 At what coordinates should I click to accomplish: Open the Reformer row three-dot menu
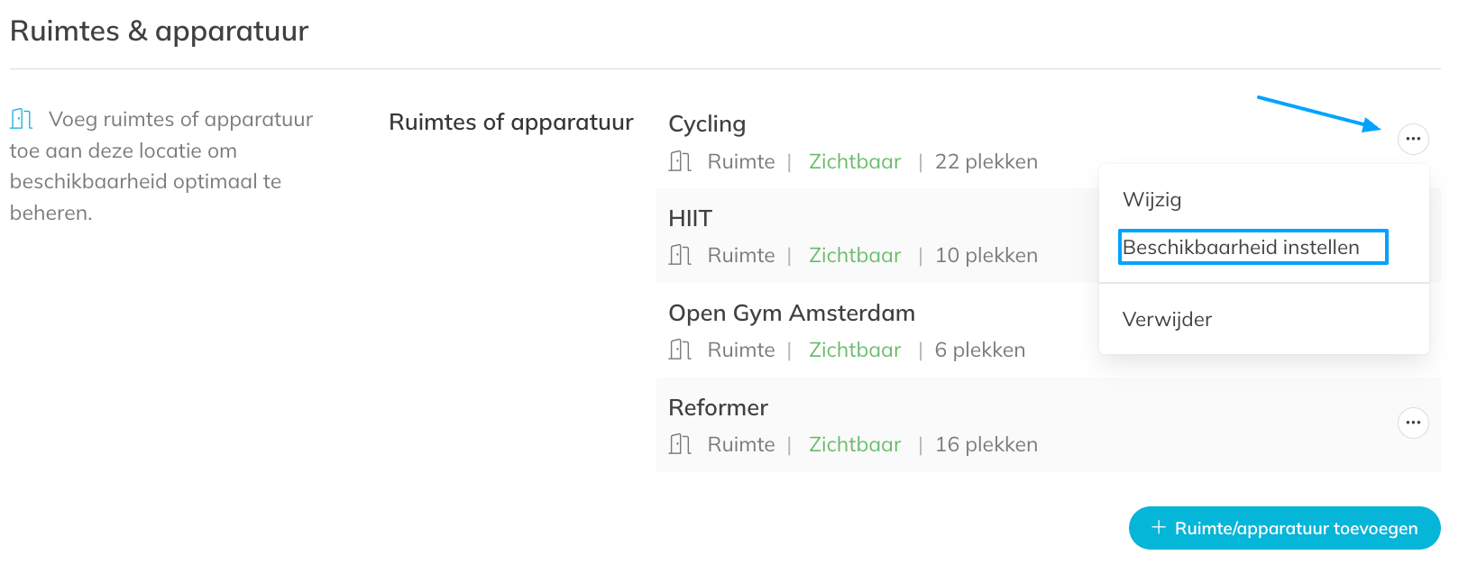(x=1412, y=423)
